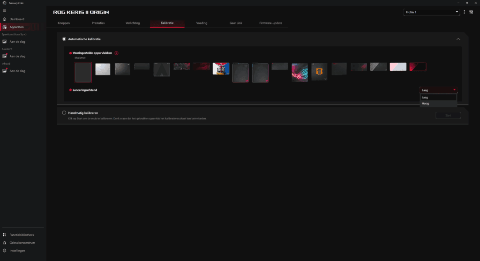Select the last red-black mousepad thumbnail
This screenshot has height=261, width=480.
(x=418, y=67)
